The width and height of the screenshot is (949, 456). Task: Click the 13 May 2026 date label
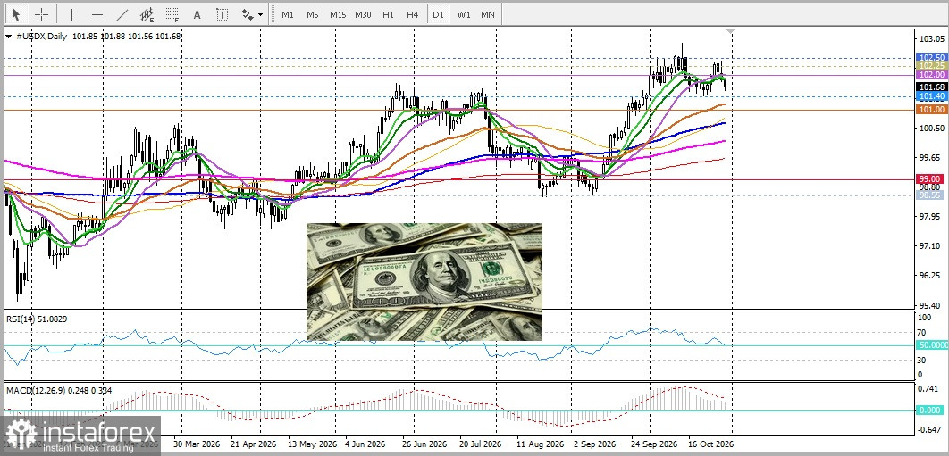coord(312,444)
